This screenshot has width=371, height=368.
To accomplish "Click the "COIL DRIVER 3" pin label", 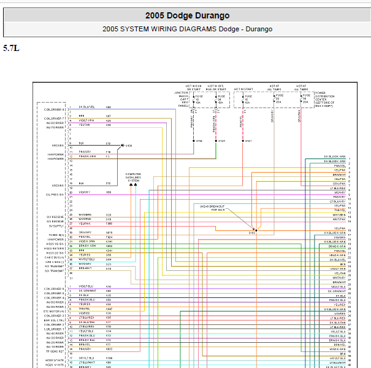I will pos(54,316).
